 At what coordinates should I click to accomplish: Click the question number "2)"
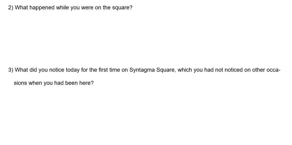coord(11,8)
